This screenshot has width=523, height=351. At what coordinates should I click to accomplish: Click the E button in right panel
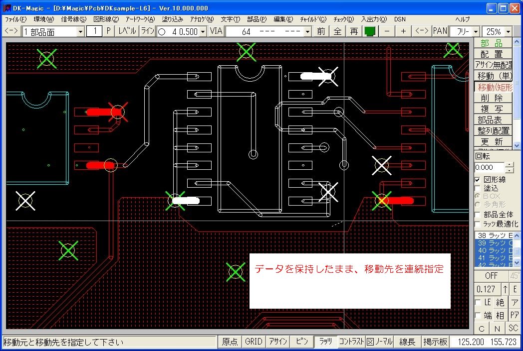[515, 289]
